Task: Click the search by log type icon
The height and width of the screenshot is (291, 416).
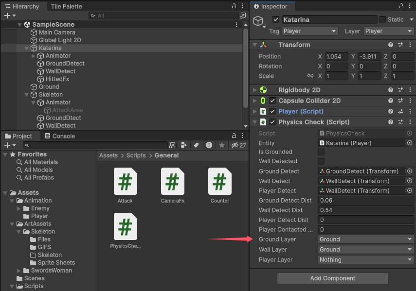Action: coord(209,145)
